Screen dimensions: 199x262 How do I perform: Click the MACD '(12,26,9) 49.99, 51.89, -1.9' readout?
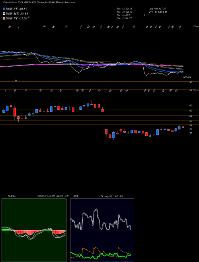pyautogui.click(x=52, y=196)
